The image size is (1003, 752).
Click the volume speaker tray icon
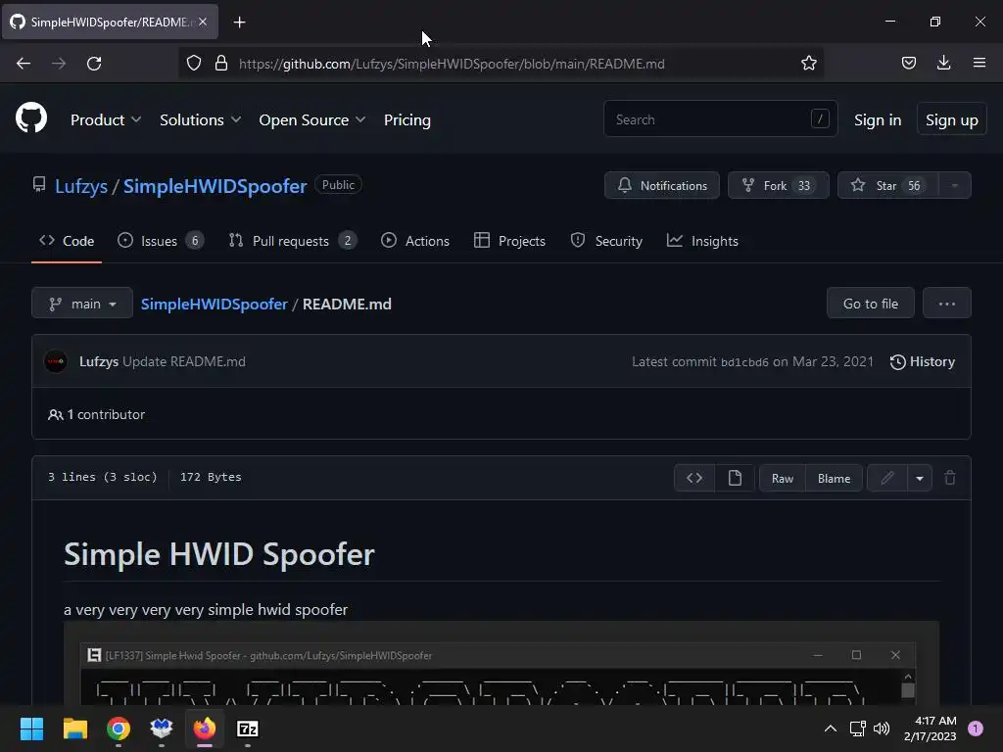(x=882, y=728)
